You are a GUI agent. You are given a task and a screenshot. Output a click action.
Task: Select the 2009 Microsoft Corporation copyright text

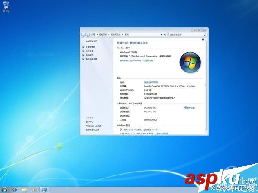tap(146, 56)
